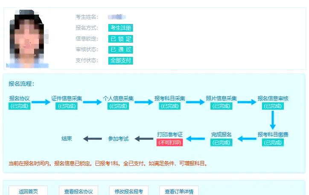Click the 信息锁定 field label

(x=87, y=38)
